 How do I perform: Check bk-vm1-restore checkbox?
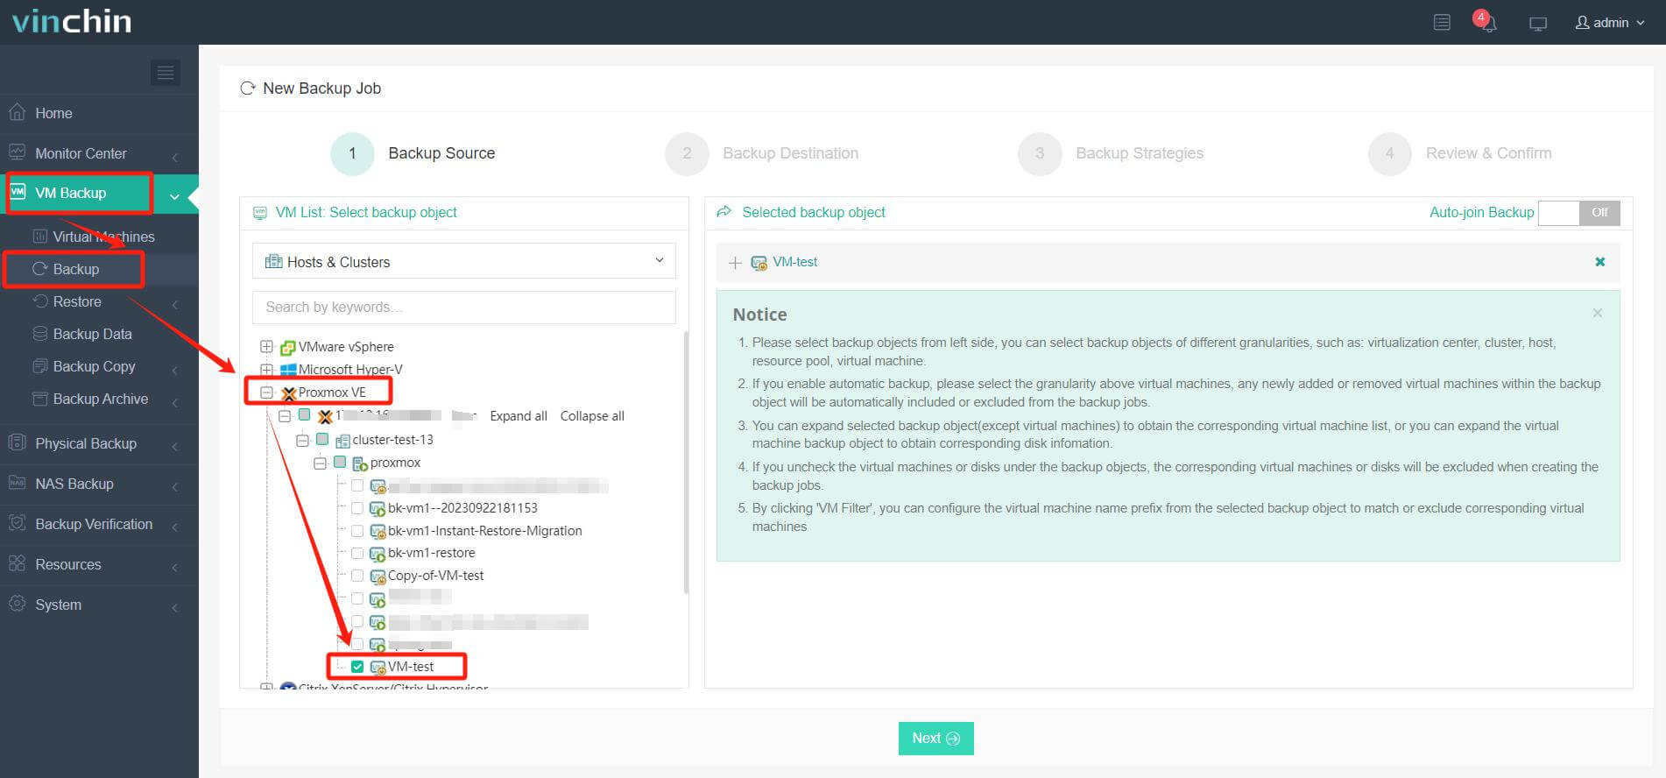click(x=357, y=553)
